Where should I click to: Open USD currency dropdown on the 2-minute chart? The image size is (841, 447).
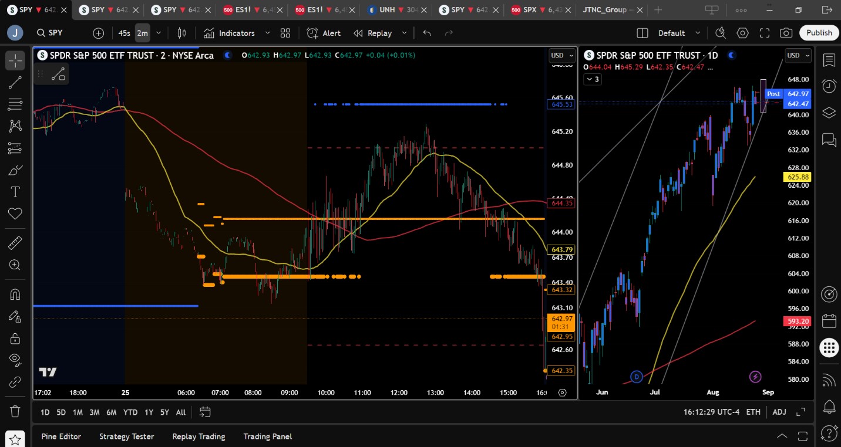561,55
